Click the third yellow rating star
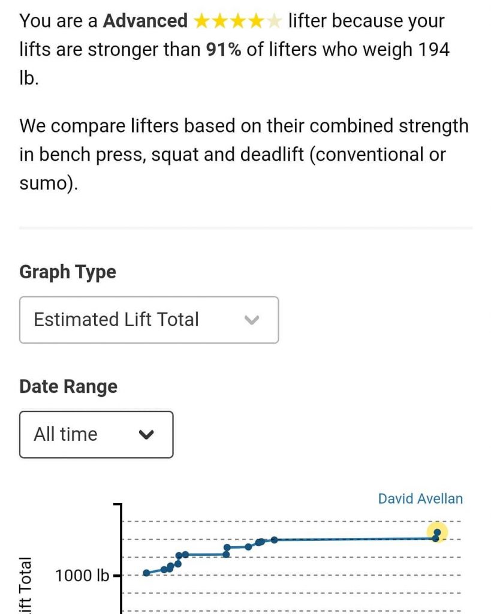Viewport: 491px width, 614px height. (x=237, y=22)
